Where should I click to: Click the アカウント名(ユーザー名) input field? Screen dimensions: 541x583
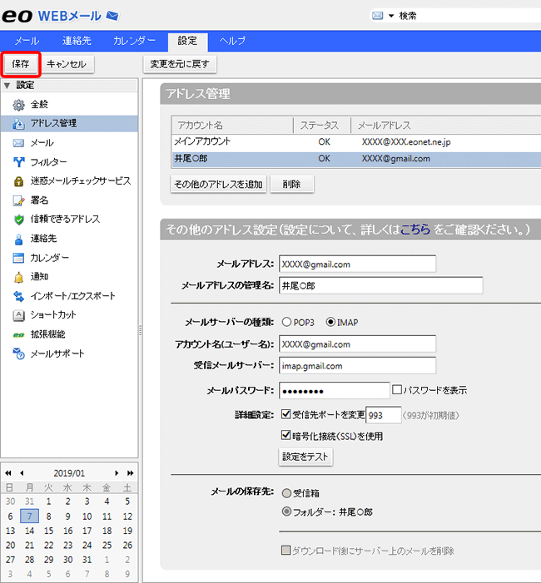(x=357, y=344)
